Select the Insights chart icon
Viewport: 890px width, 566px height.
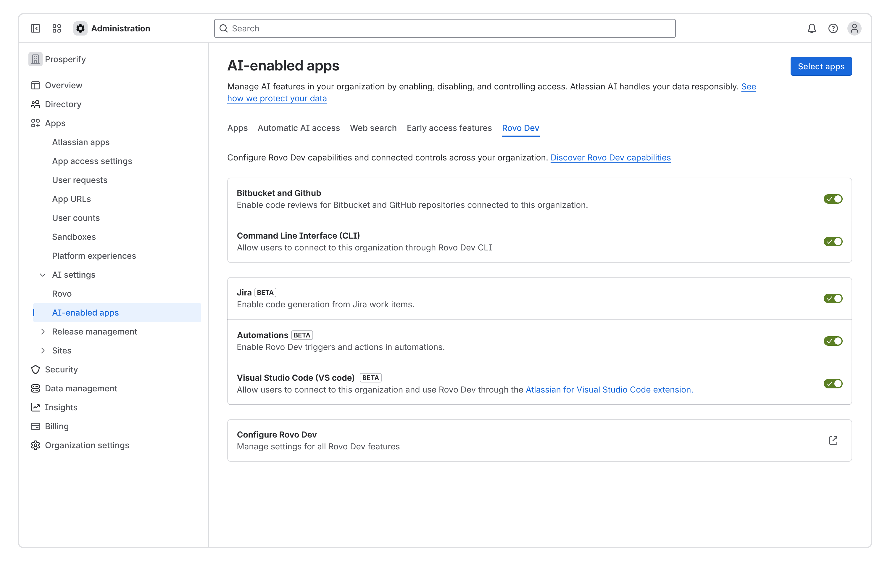pyautogui.click(x=35, y=407)
